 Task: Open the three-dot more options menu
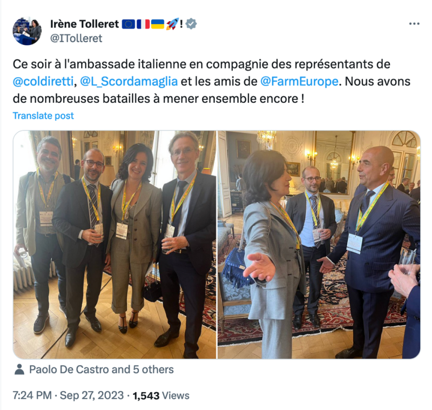pos(414,24)
